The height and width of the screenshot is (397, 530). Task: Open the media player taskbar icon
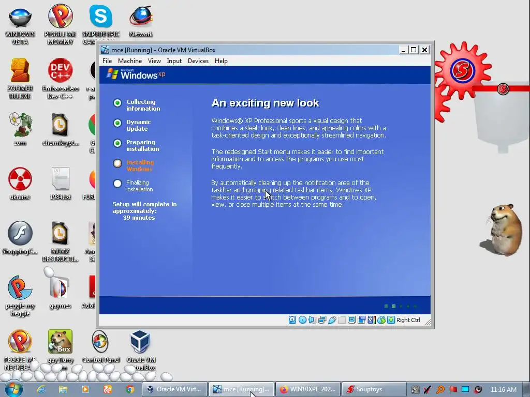point(85,389)
